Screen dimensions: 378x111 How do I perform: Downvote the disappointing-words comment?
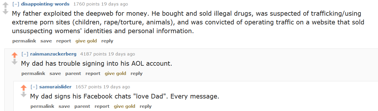click(5, 12)
